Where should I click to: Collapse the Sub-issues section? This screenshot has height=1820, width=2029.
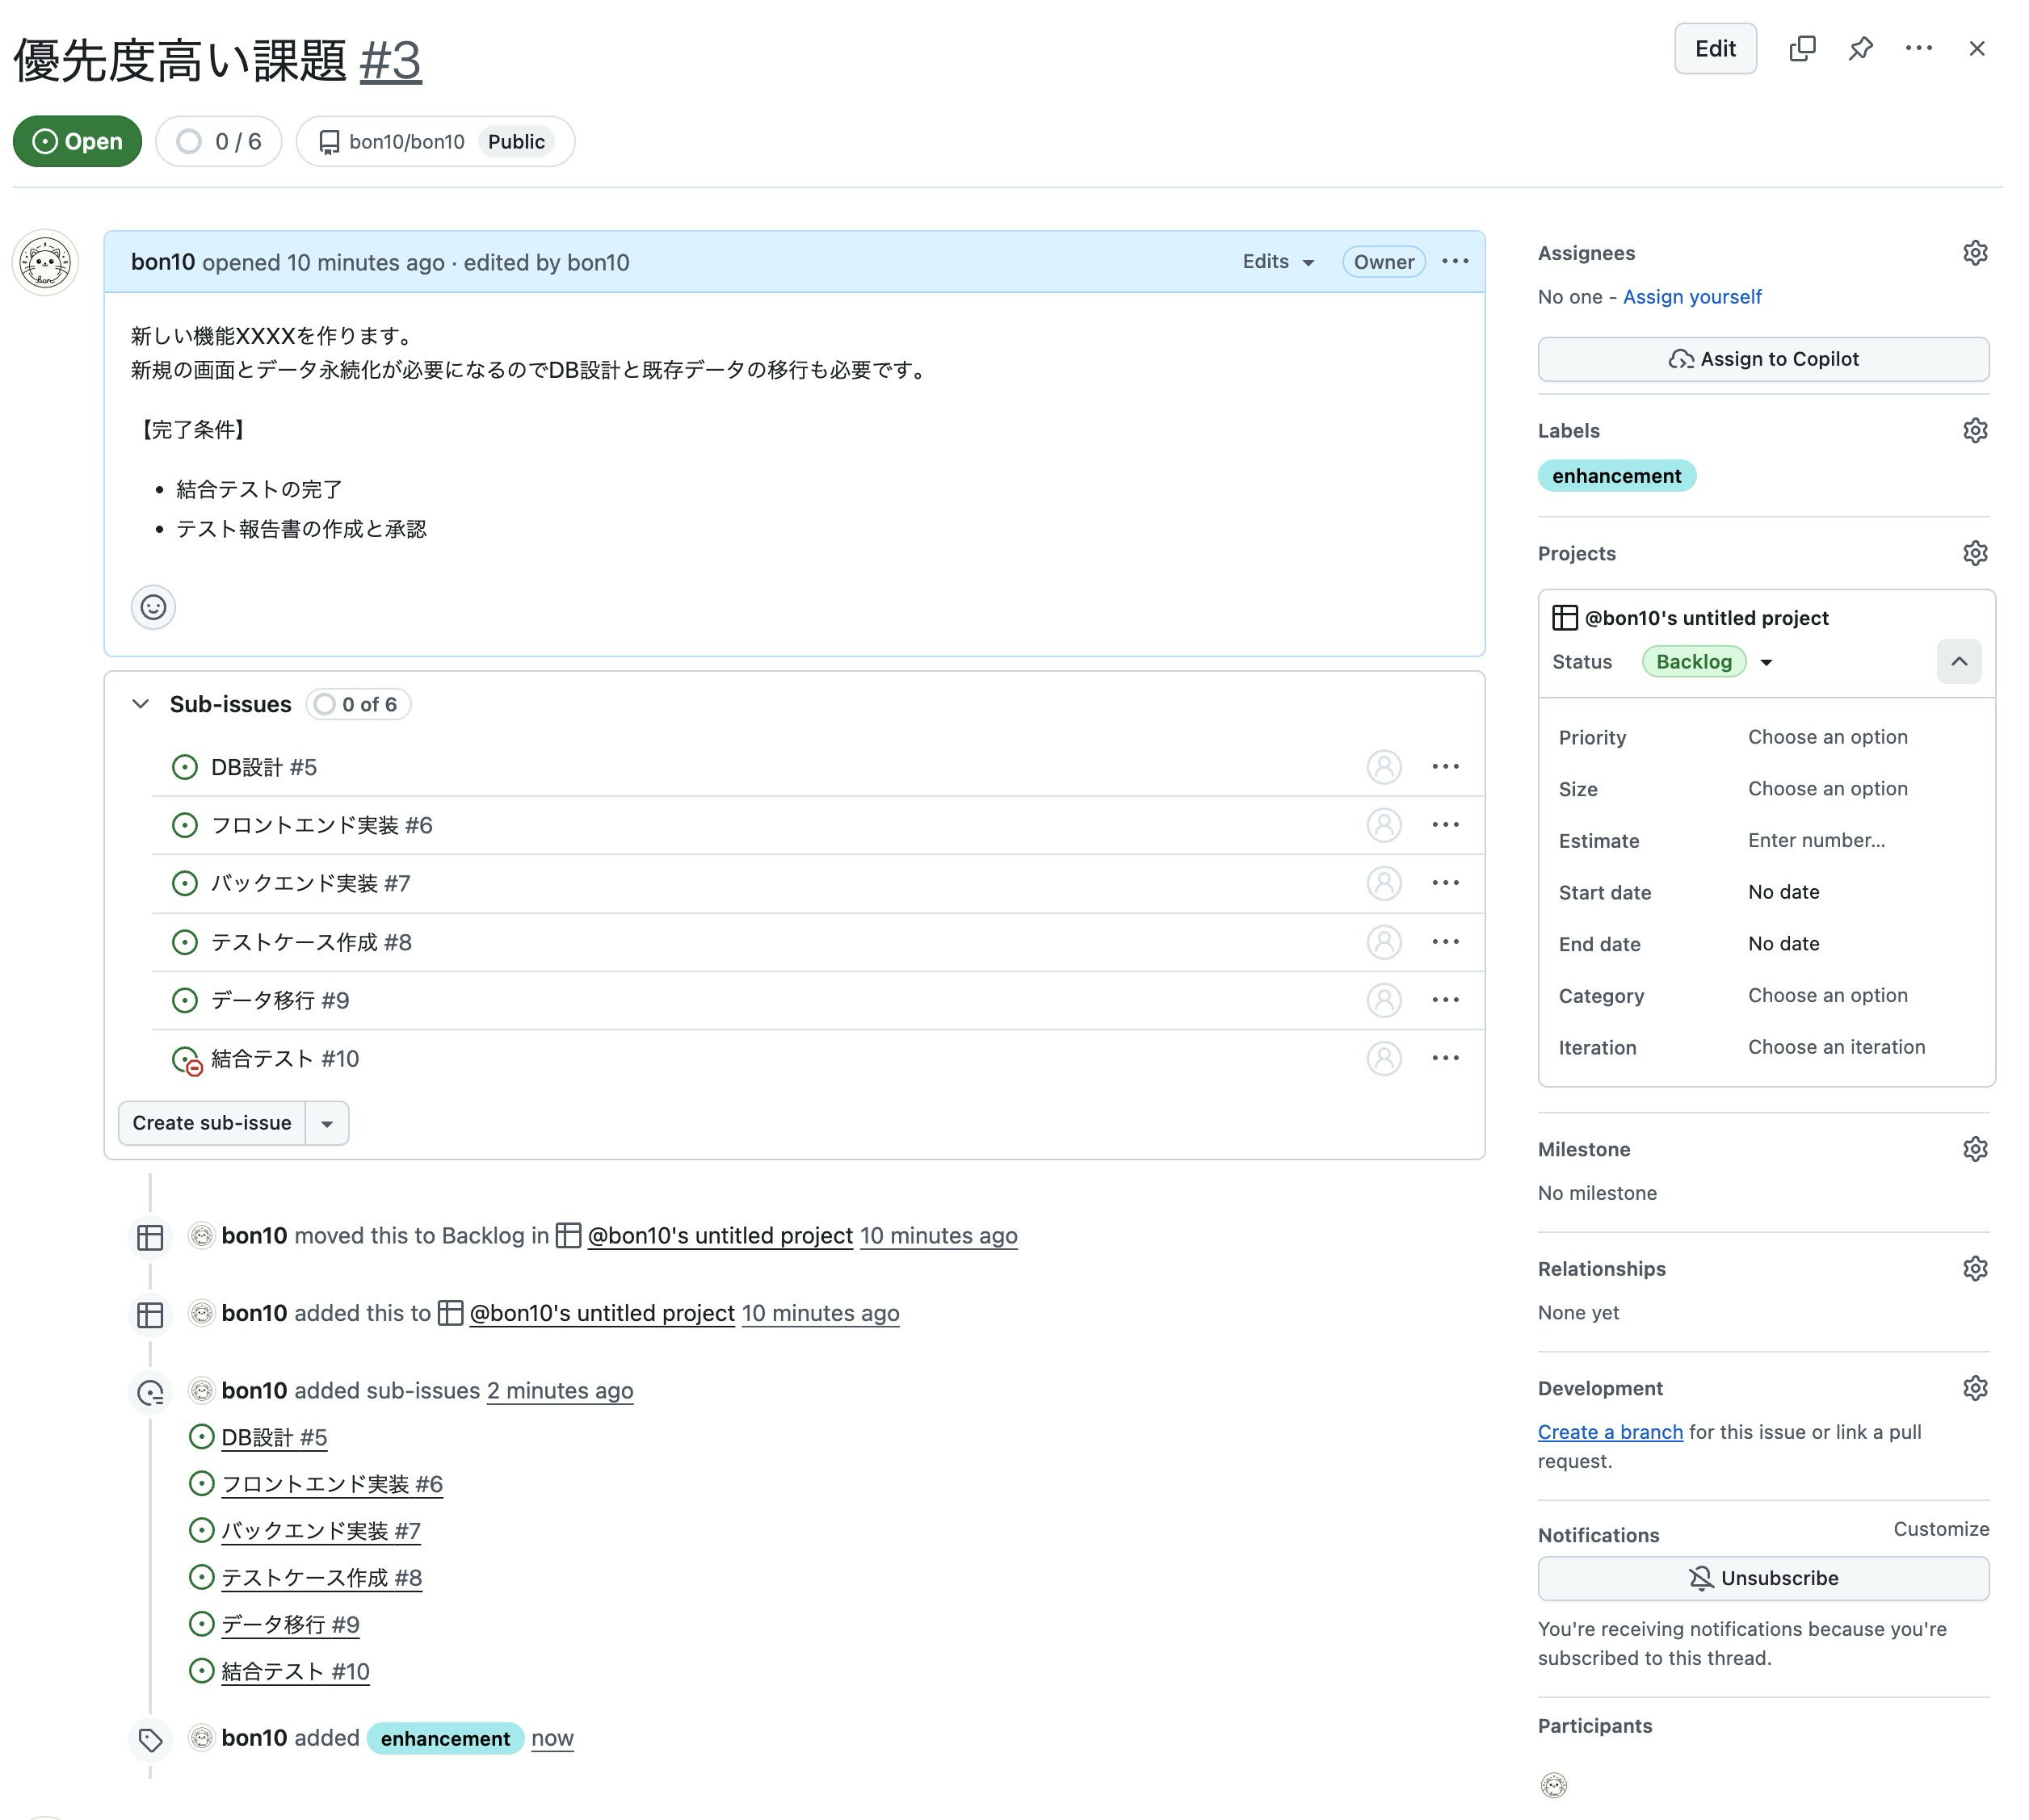pyautogui.click(x=141, y=703)
